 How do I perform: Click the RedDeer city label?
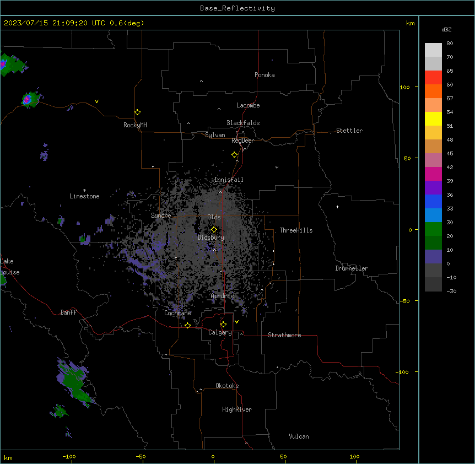click(242, 141)
